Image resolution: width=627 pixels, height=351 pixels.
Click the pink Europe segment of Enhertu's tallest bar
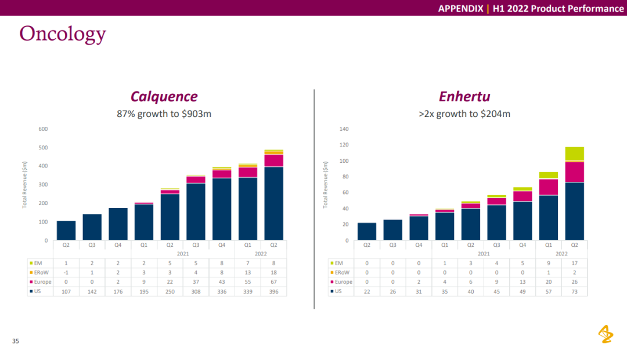click(575, 172)
